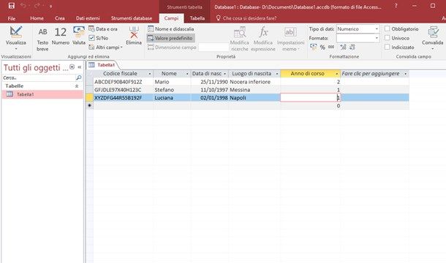The height and width of the screenshot is (263, 446).
Task: Click the Redo arrow icon
Action: point(37,5)
